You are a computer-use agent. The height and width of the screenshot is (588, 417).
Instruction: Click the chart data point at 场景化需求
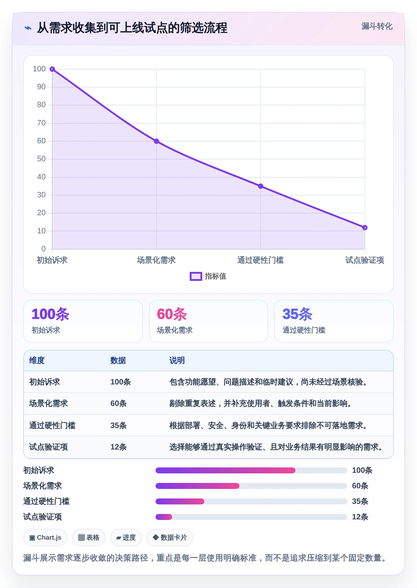coord(156,141)
